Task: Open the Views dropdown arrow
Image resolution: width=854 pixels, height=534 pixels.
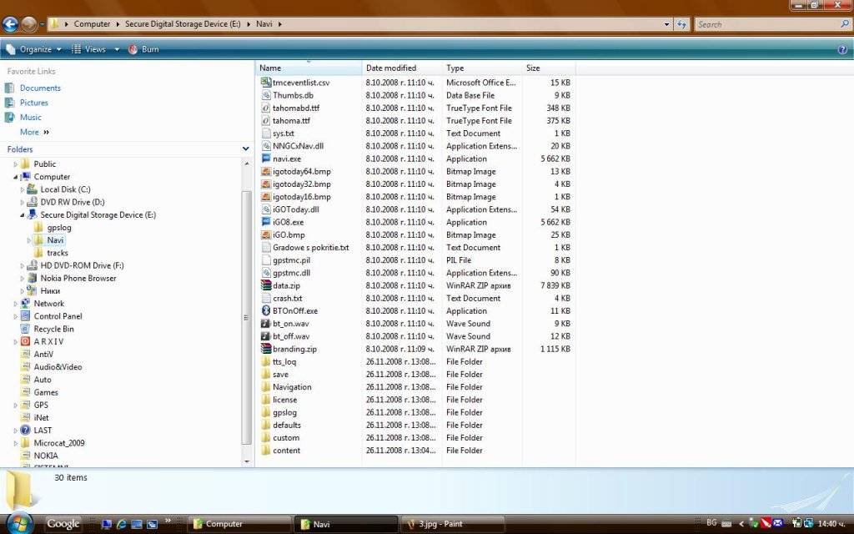Action: [x=117, y=49]
